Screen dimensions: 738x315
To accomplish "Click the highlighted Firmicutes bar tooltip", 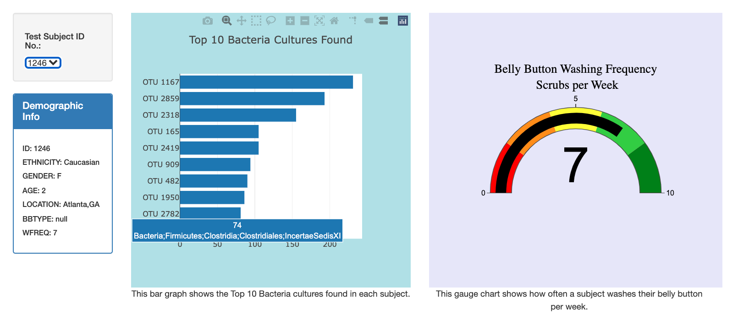I will [237, 229].
